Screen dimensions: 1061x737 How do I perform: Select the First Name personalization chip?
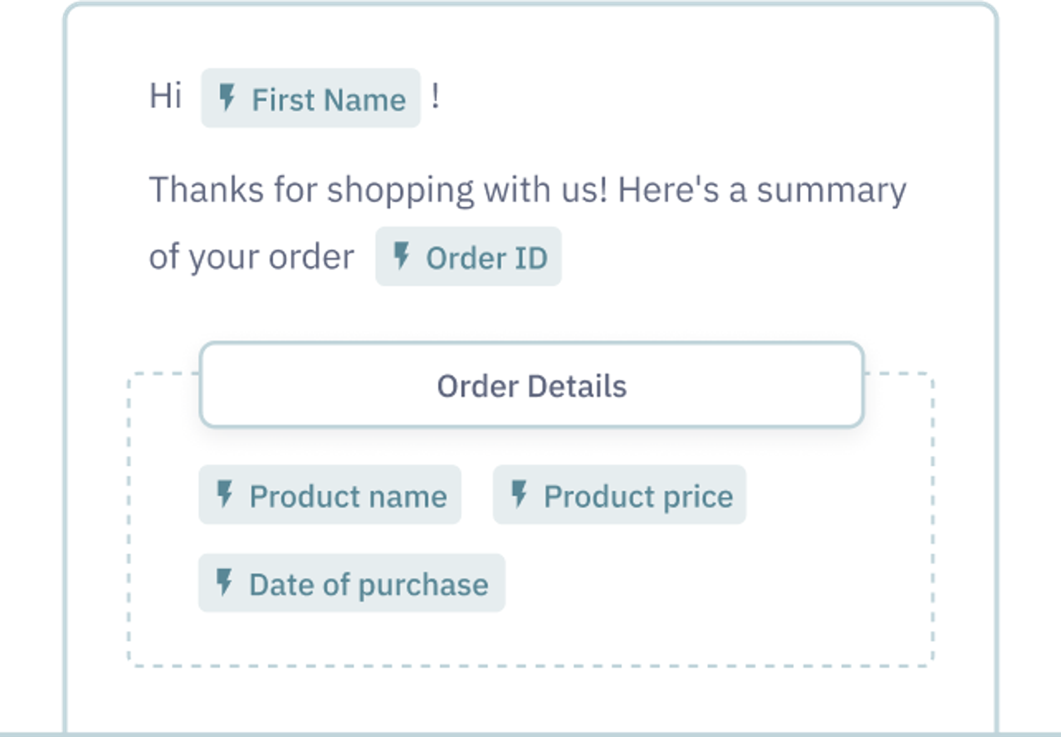point(311,99)
